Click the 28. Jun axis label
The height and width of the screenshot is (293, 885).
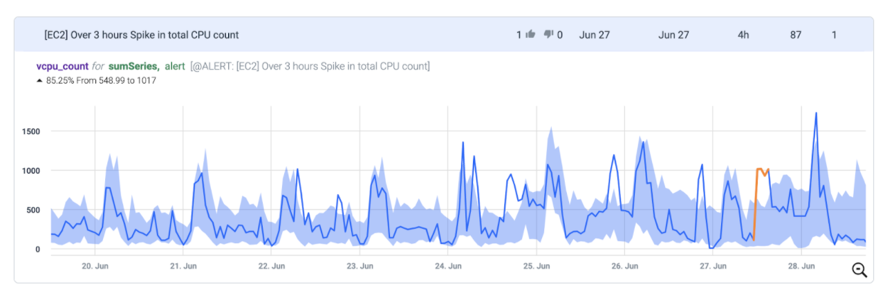point(801,265)
